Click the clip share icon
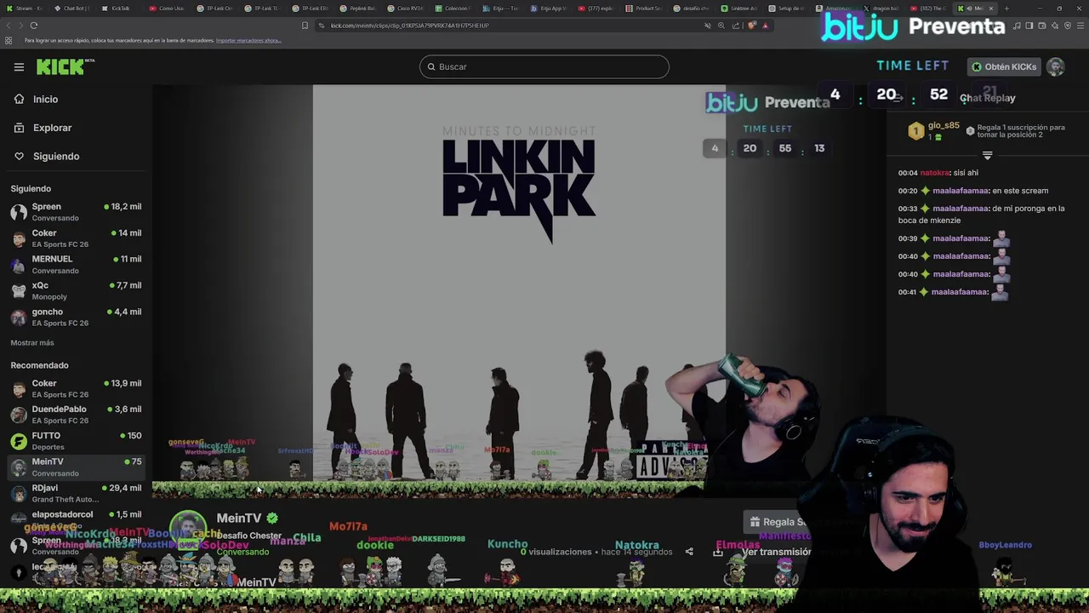The height and width of the screenshot is (613, 1089). tap(689, 552)
